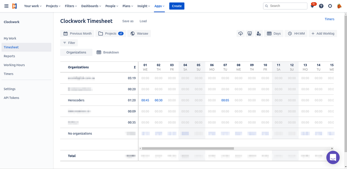Screen dimensions: 347x169
Task: Click the sigma total column header
Action: (135, 67)
